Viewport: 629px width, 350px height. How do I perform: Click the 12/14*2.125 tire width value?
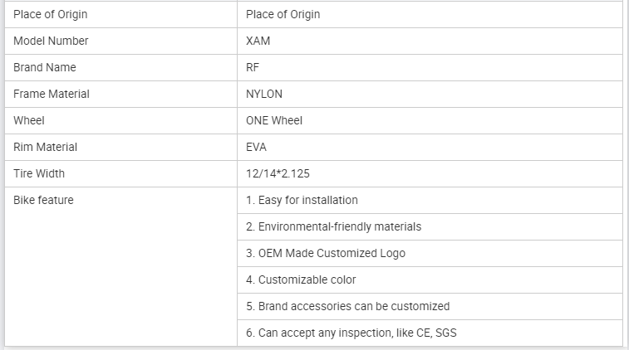(278, 173)
